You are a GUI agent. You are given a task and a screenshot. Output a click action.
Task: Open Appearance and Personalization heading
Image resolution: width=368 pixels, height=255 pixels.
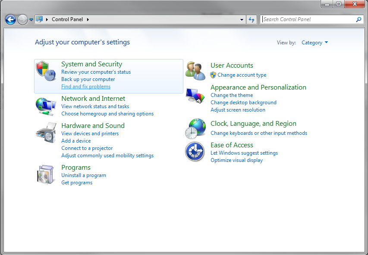point(258,87)
